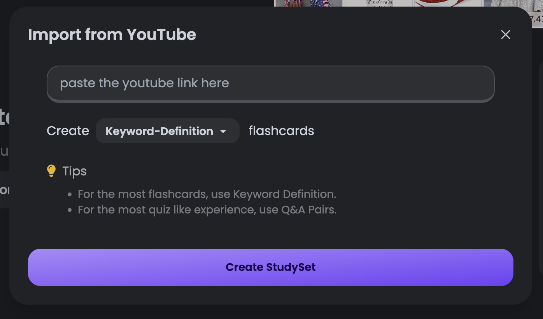Click the flashcards label beside the dropdown
This screenshot has width=543, height=319.
(x=281, y=131)
